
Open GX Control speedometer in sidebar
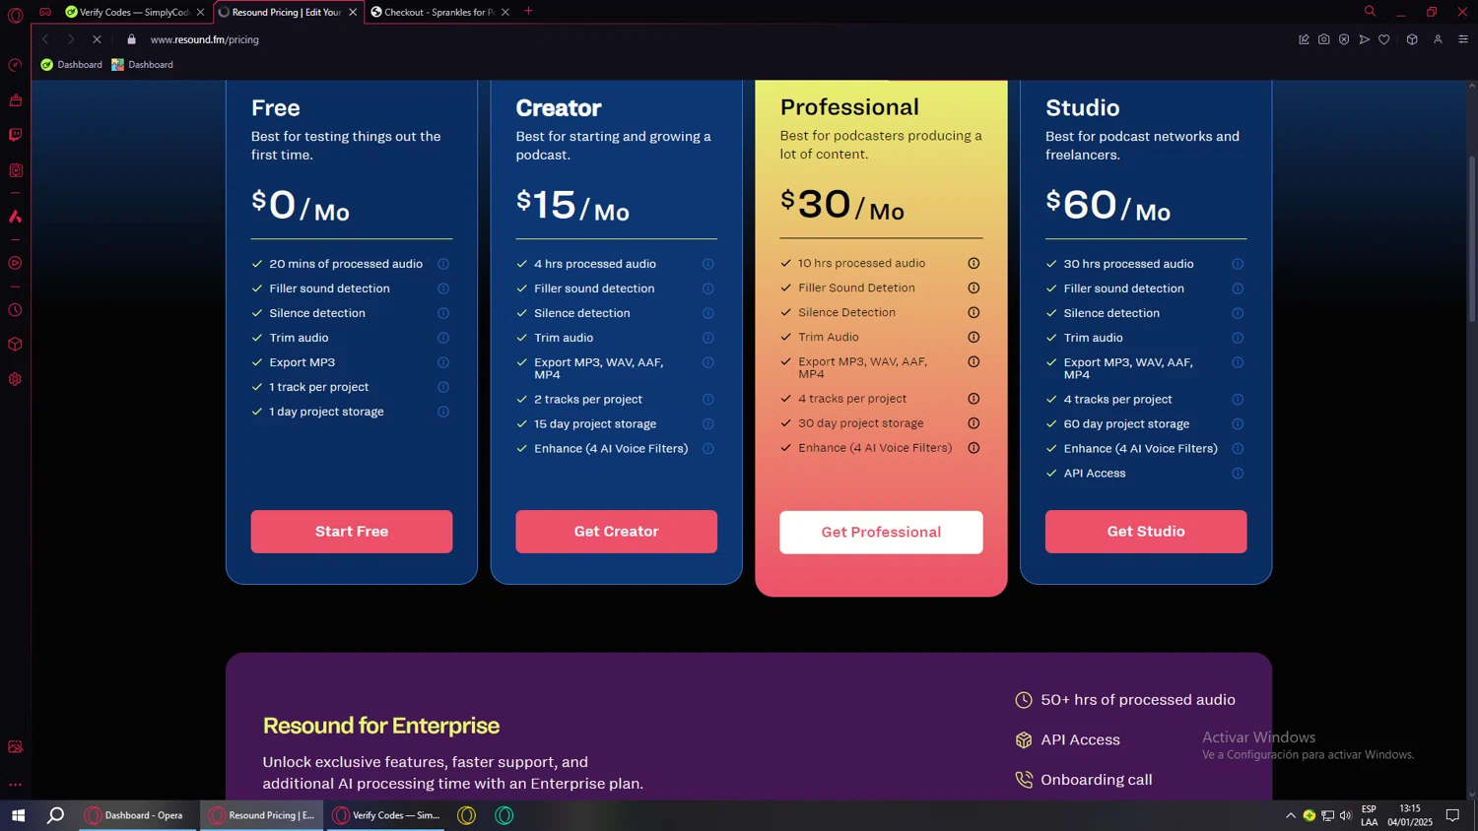click(15, 65)
